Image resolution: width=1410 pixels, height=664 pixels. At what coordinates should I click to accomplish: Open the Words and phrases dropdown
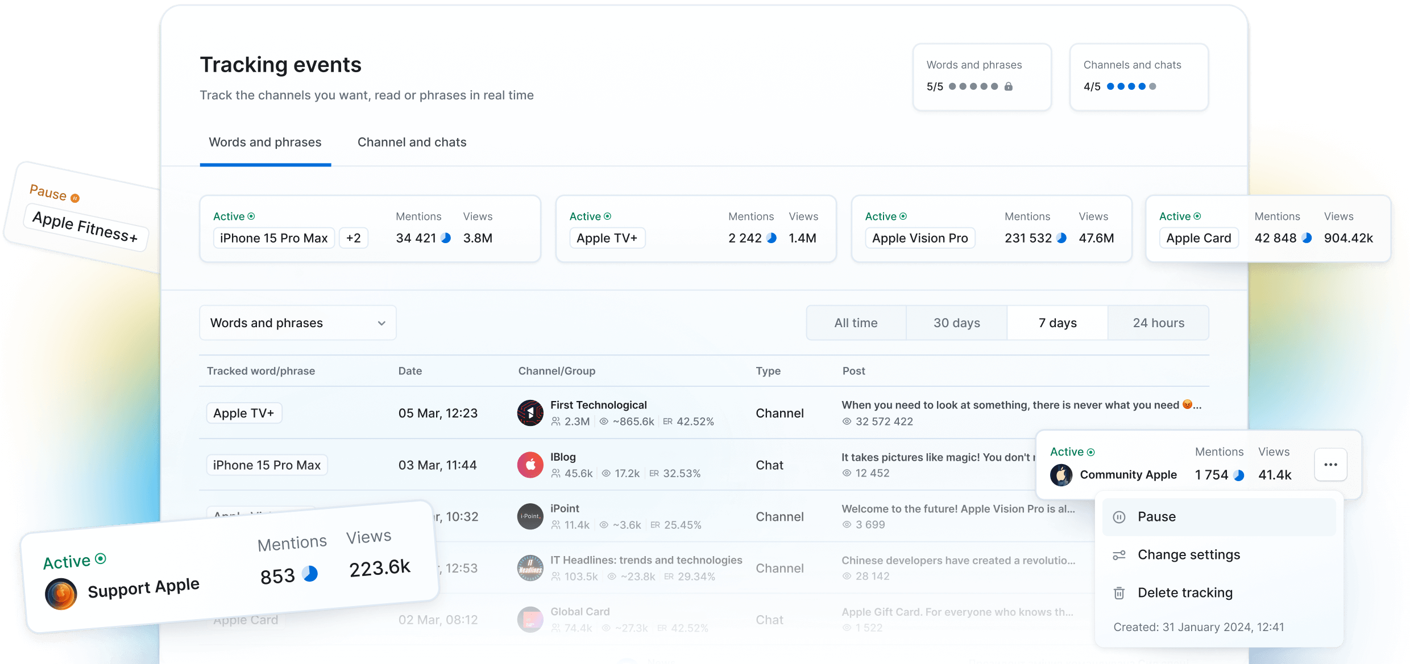(x=297, y=323)
